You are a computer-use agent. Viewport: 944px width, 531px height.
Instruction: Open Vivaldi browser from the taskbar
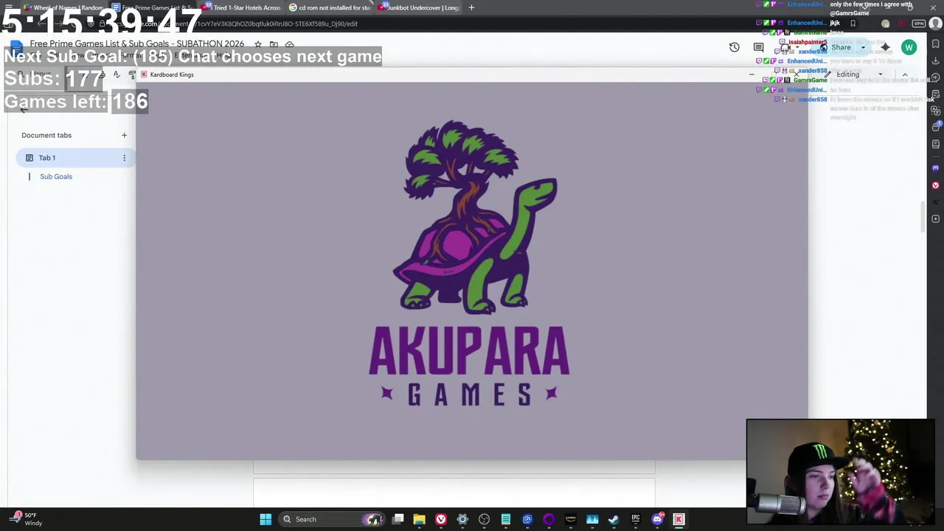[x=440, y=519]
